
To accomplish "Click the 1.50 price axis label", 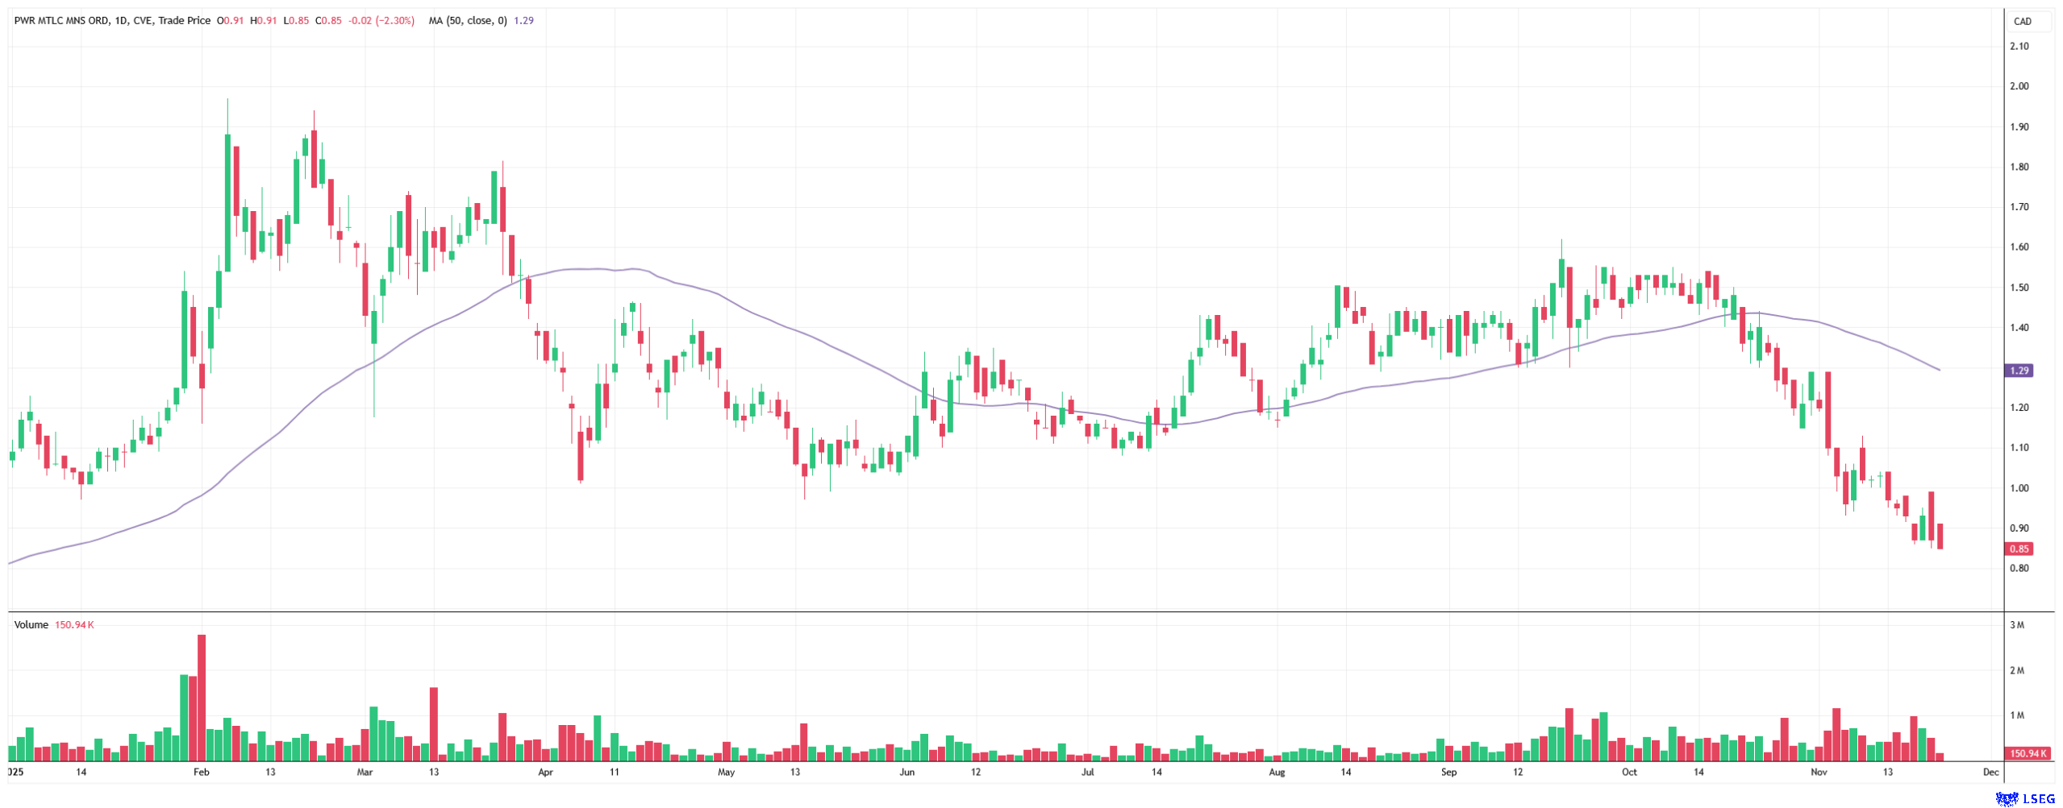I will point(2019,288).
